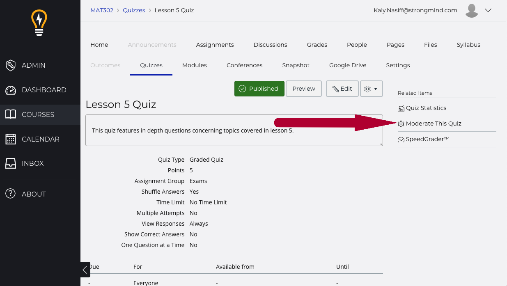Go to the Files tab
Viewport: 507px width, 286px height.
tap(431, 45)
